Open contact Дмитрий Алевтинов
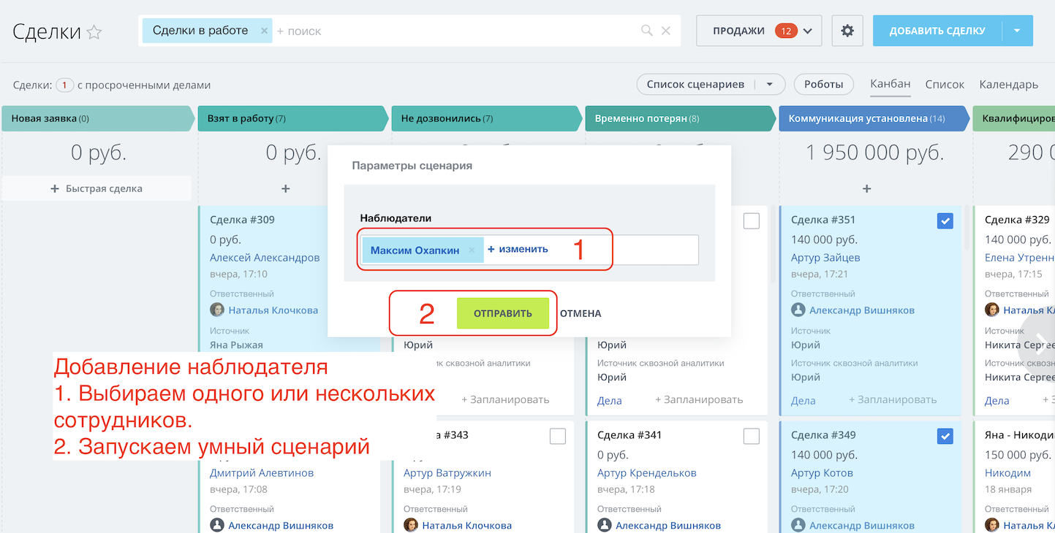Screen dimensions: 1055x533 (263, 473)
